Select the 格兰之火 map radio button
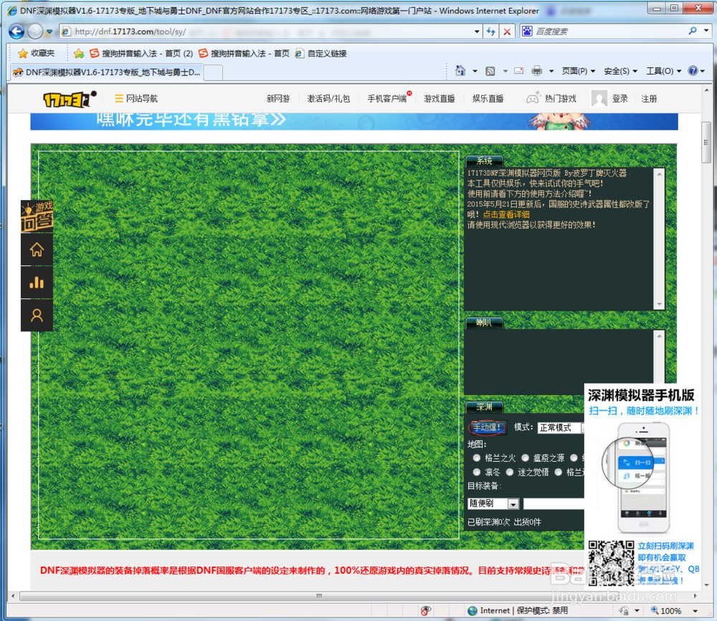This screenshot has width=717, height=621. (477, 458)
